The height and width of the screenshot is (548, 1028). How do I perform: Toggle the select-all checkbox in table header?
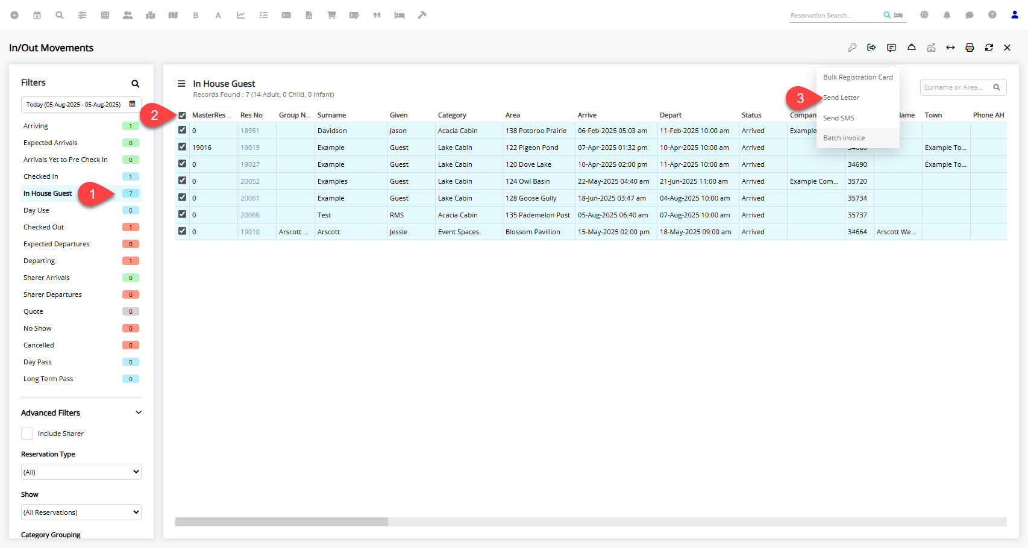pos(182,116)
